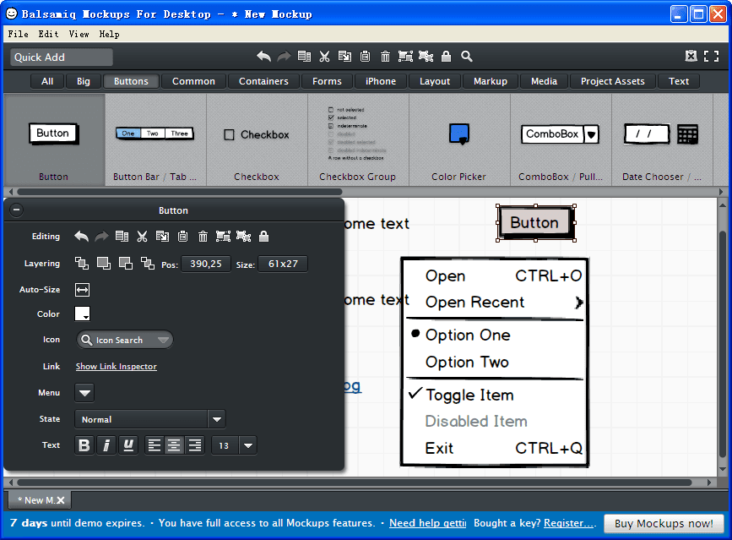Viewport: 732px width, 540px height.
Task: Open the Edit menu
Action: point(48,34)
